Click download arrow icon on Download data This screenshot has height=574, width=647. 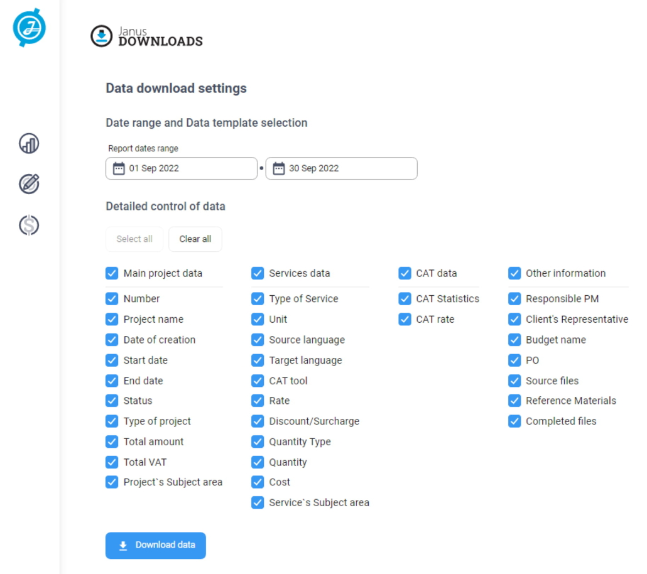point(123,545)
